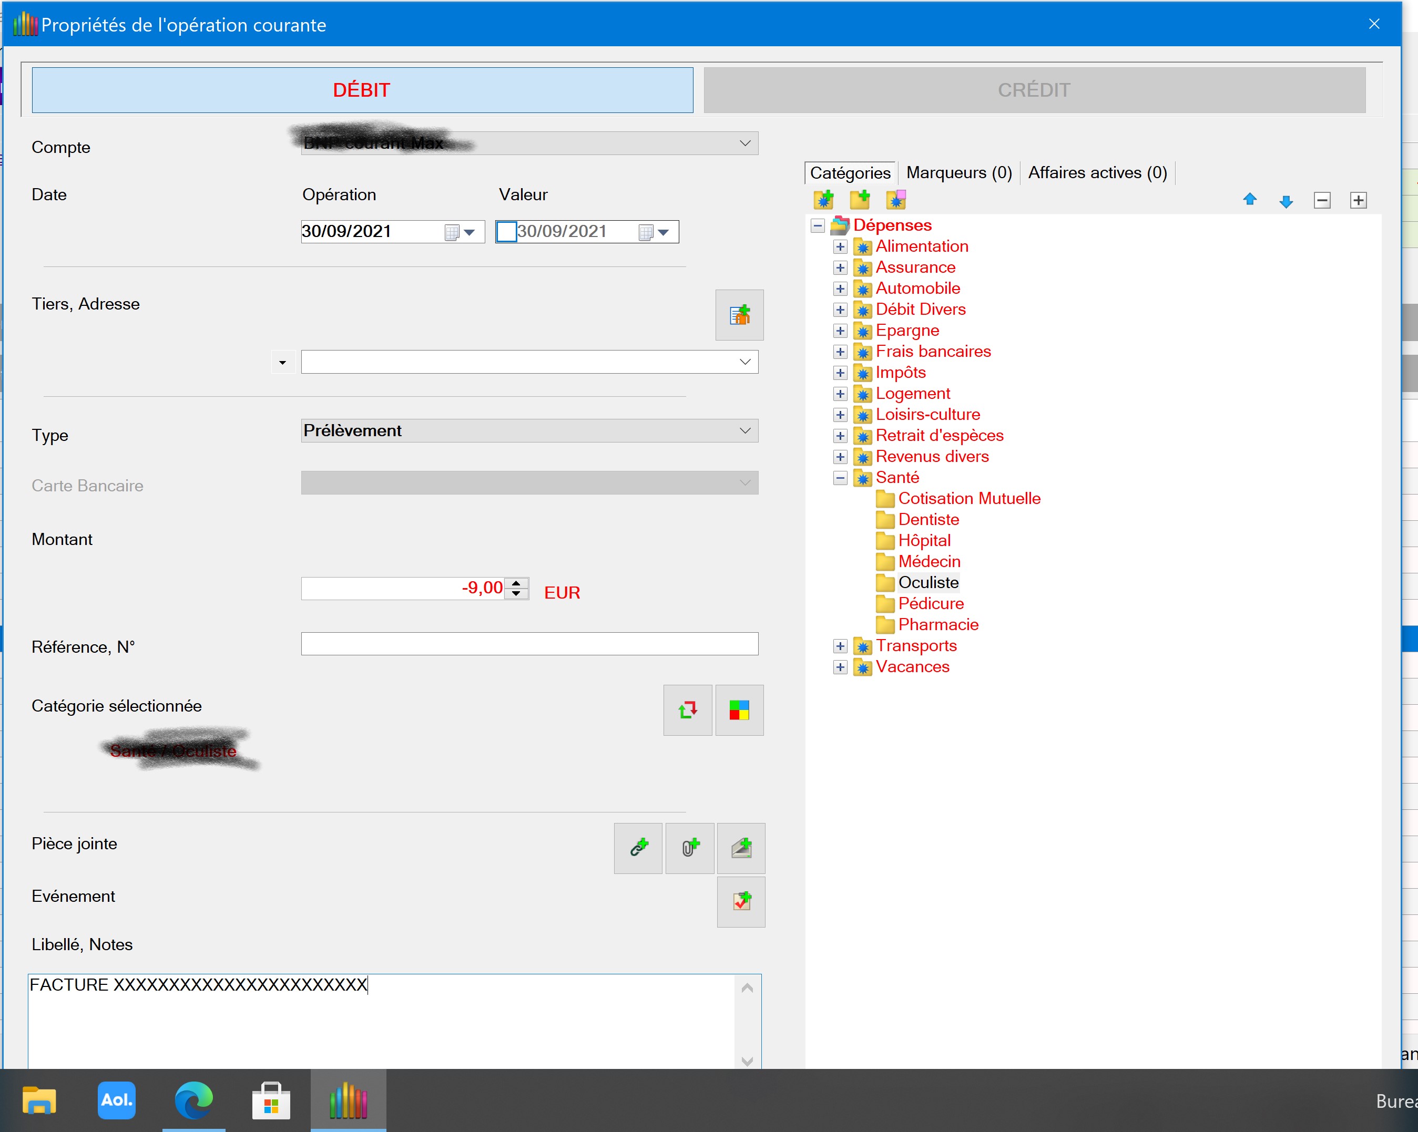The width and height of the screenshot is (1418, 1132).
Task: Click the swap category arrows icon button
Action: coord(687,710)
